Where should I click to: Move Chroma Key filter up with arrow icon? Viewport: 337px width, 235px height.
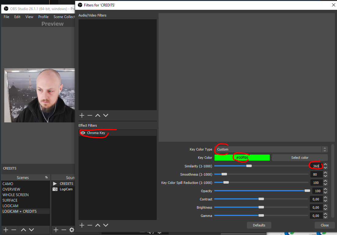[98, 225]
